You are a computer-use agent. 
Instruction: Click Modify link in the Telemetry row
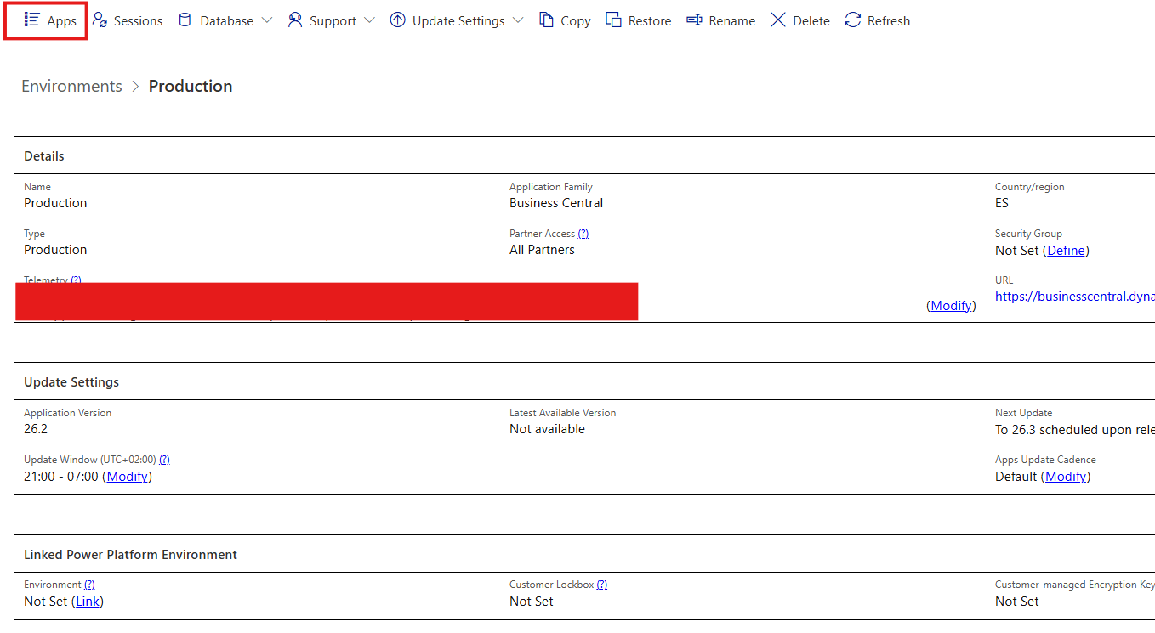pyautogui.click(x=952, y=306)
